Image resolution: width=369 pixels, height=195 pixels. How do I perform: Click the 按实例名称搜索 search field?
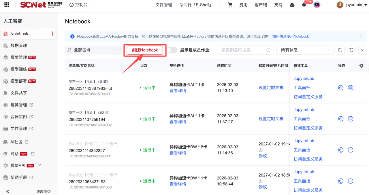click(x=242, y=50)
